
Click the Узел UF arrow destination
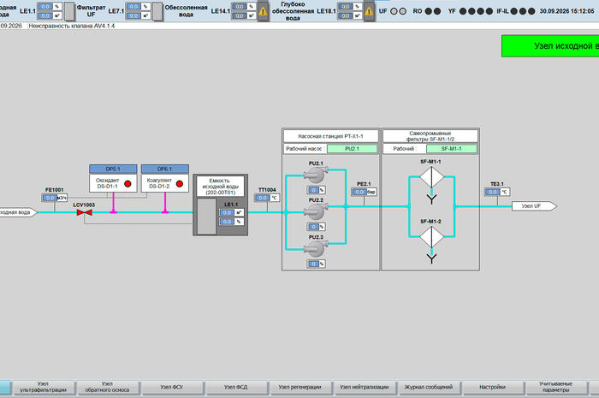coord(535,206)
